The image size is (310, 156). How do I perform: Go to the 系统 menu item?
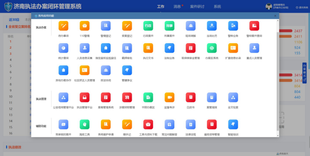click(x=217, y=7)
